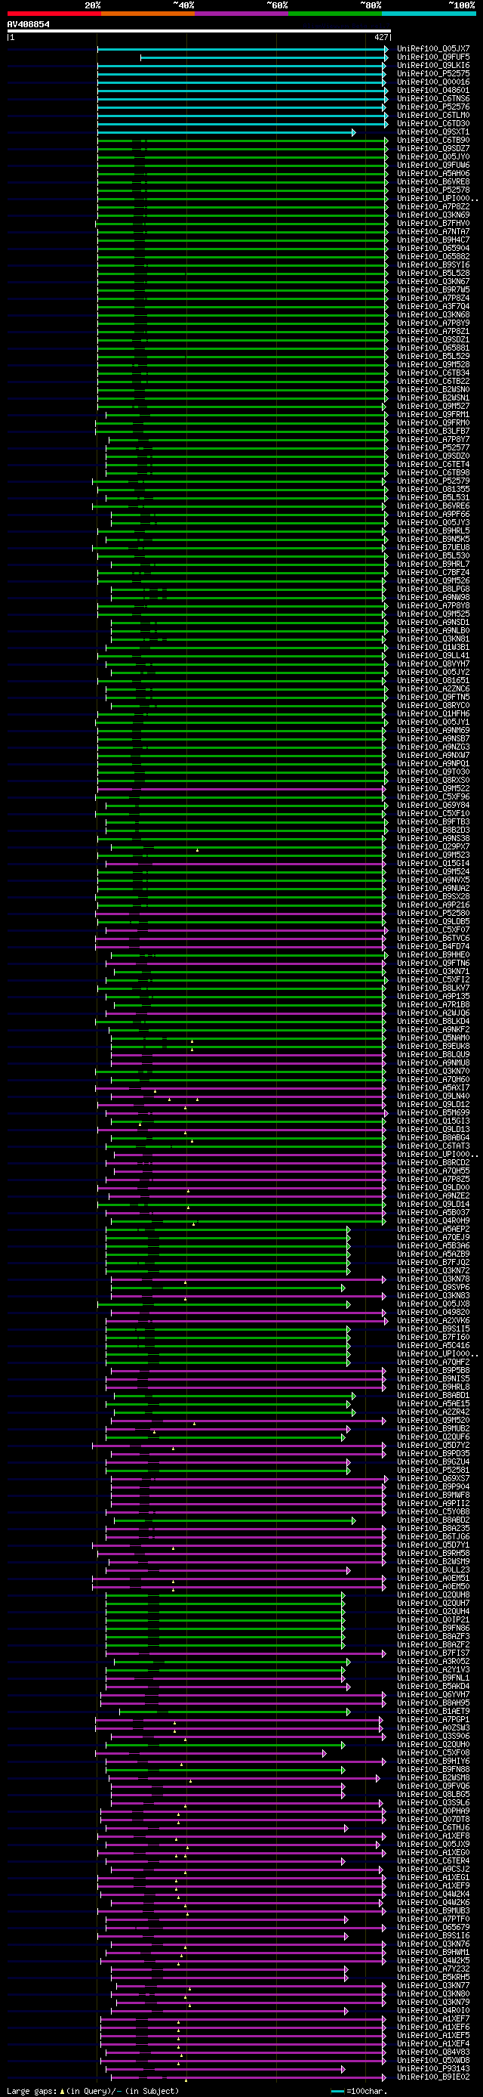Select hit label UniRef100_C6TD30
This screenshot has width=483, height=2097.
433,124
